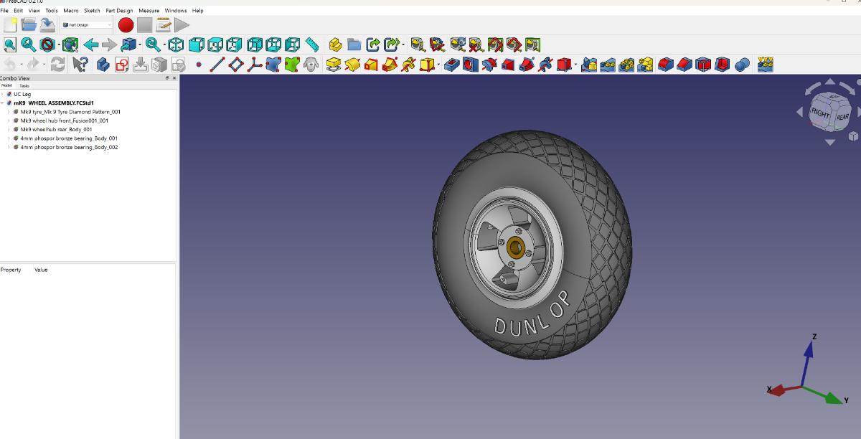Float the Combo View panel
The width and height of the screenshot is (861, 439).
[166, 78]
